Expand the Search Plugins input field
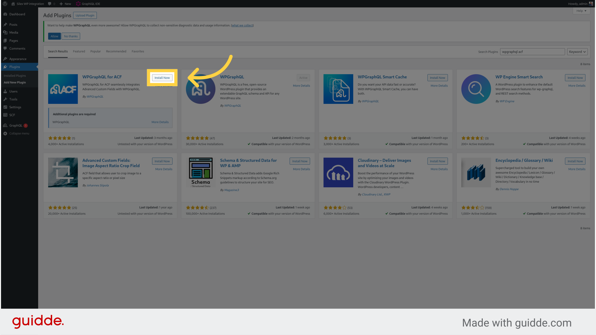Viewport: 596px width, 335px height. [532, 51]
